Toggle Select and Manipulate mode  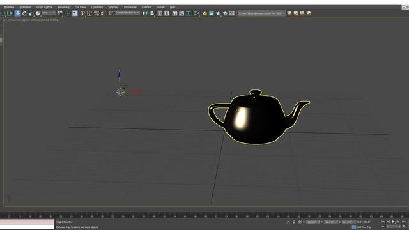click(x=68, y=13)
